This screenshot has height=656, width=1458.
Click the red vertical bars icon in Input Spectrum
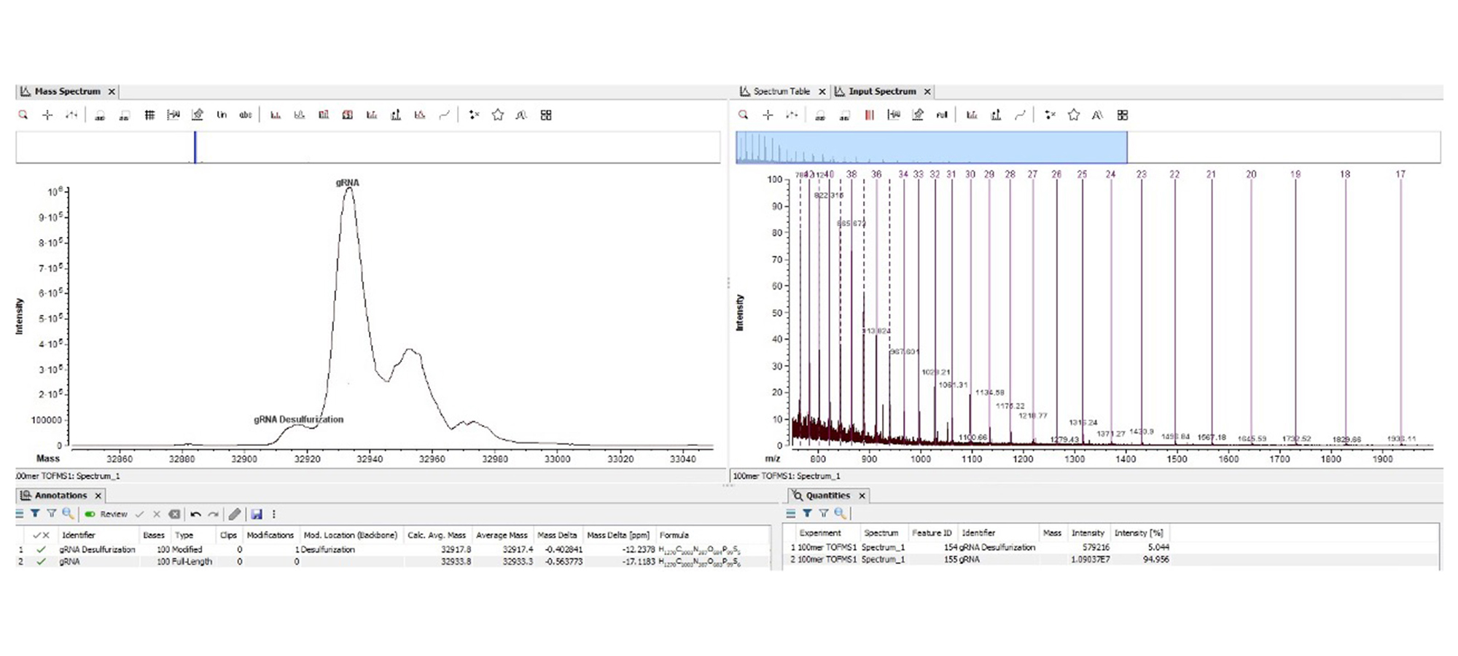[869, 115]
